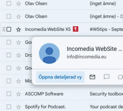Click the Incomedia WebSite name in contact card

coord(94,49)
